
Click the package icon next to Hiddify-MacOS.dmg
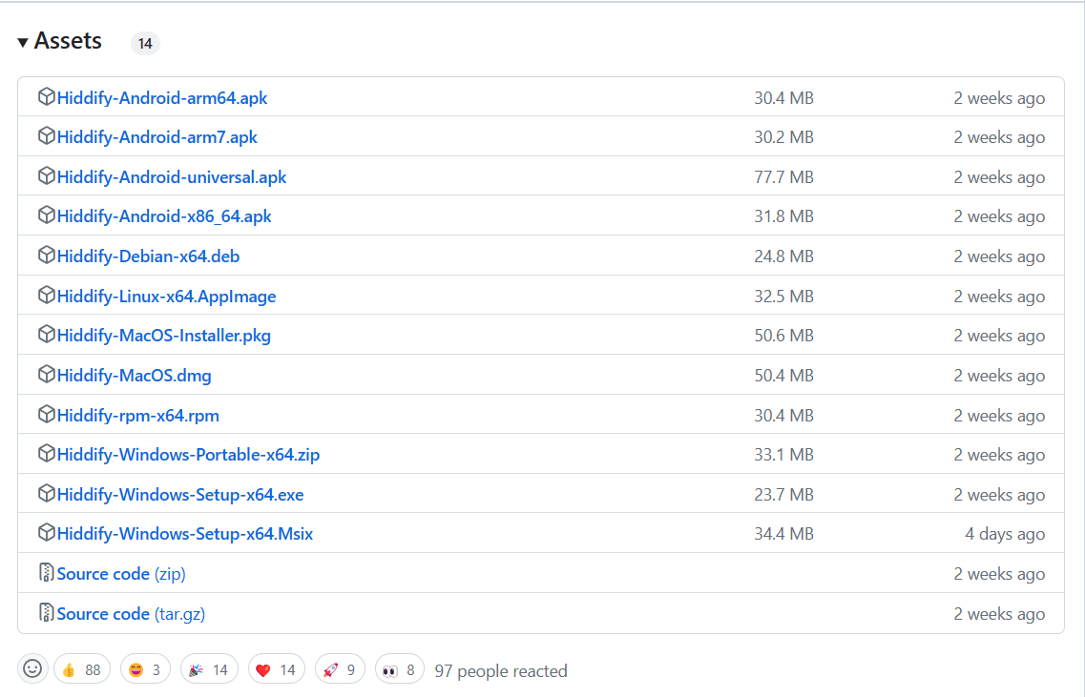click(x=46, y=375)
